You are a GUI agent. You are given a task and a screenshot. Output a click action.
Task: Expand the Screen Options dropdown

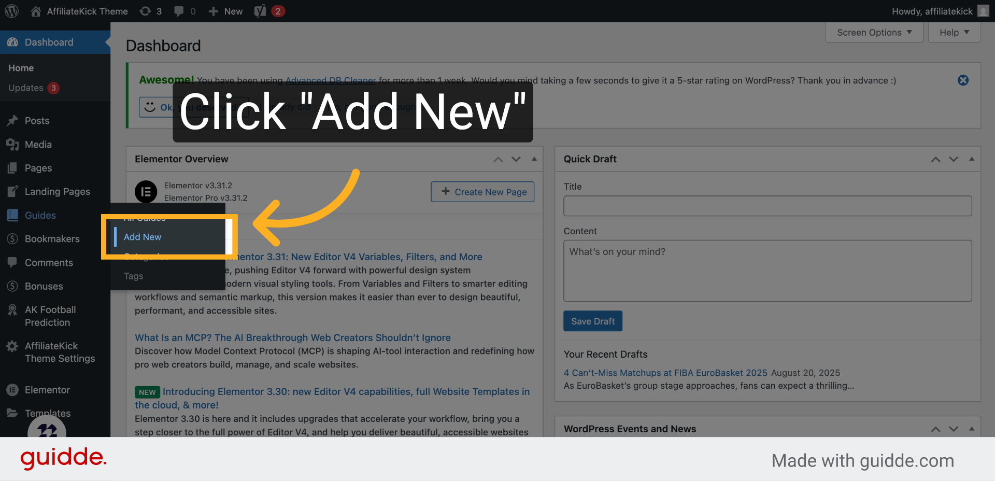tap(874, 33)
